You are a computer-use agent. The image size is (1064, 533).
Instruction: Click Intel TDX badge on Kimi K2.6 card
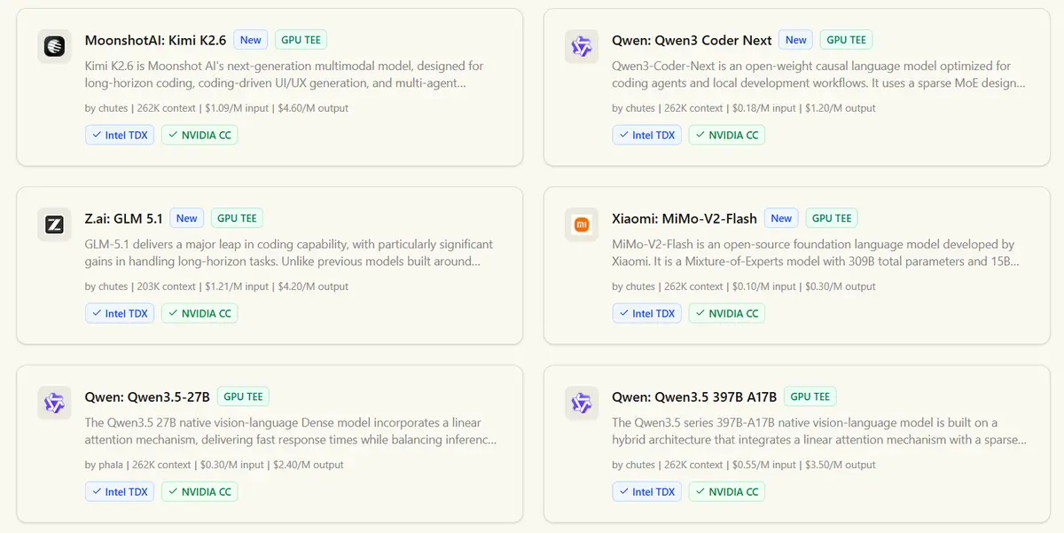click(120, 136)
